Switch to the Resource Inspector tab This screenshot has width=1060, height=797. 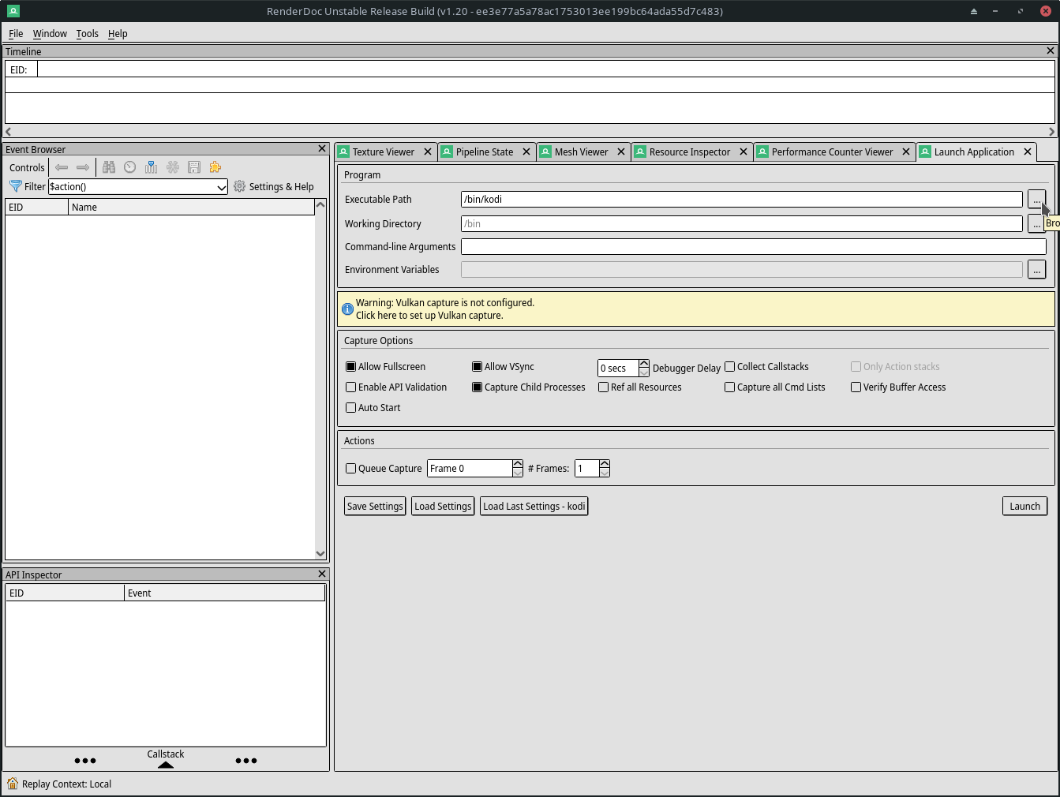point(690,152)
